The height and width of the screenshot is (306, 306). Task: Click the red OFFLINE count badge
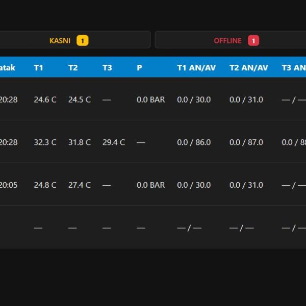click(x=253, y=41)
